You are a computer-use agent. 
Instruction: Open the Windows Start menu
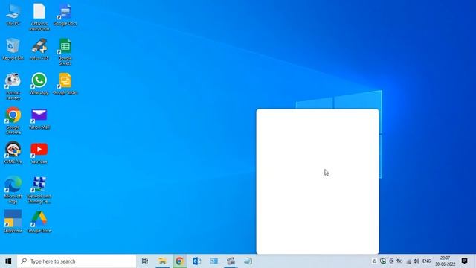pos(8,261)
